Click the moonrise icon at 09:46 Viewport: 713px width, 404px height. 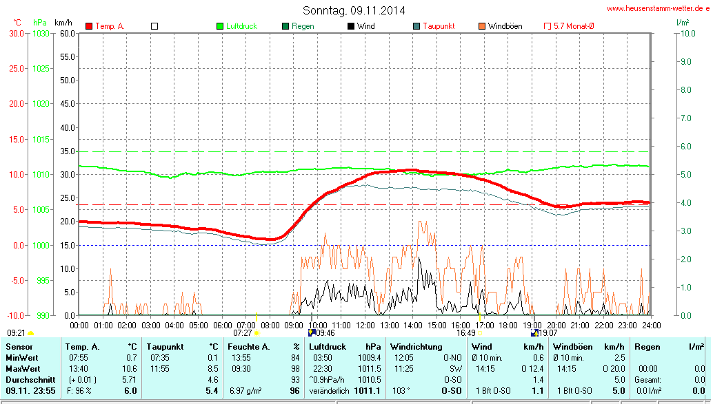[x=312, y=332]
